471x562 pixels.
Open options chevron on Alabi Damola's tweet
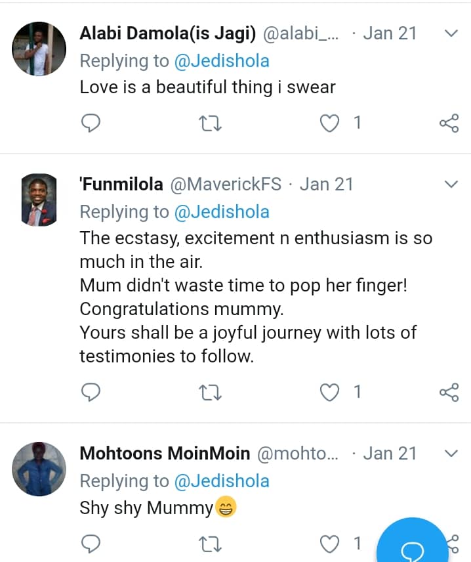point(451,33)
